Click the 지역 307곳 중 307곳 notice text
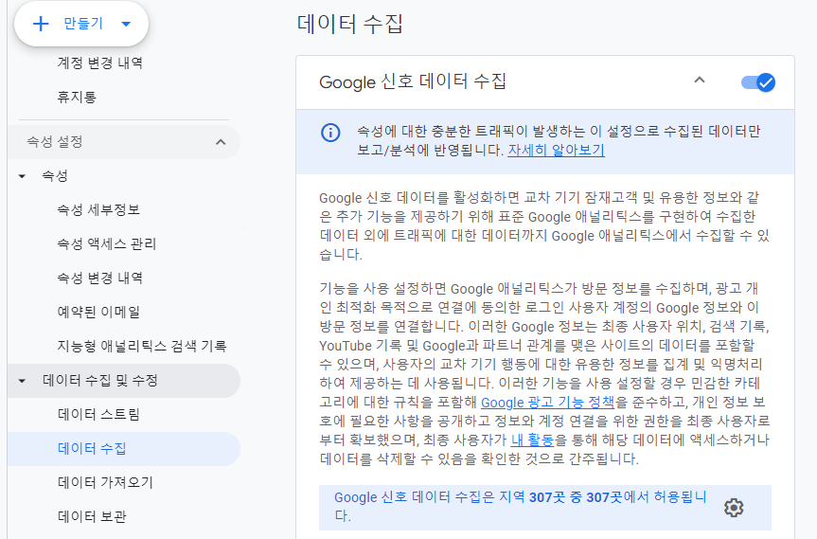 click(521, 506)
